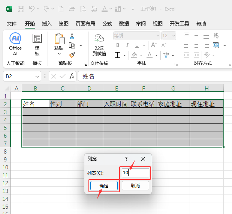
Task: Click 取消 to cancel the dialog
Action: pyautogui.click(x=135, y=186)
